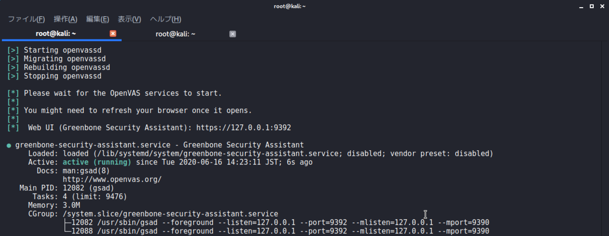The width and height of the screenshot is (609, 236).
Task: Click the green service status dot
Action: pyautogui.click(x=9, y=145)
